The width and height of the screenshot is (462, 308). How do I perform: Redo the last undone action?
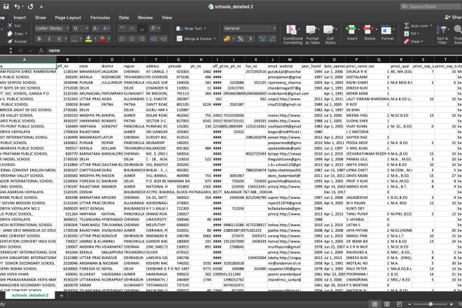pos(31,6)
